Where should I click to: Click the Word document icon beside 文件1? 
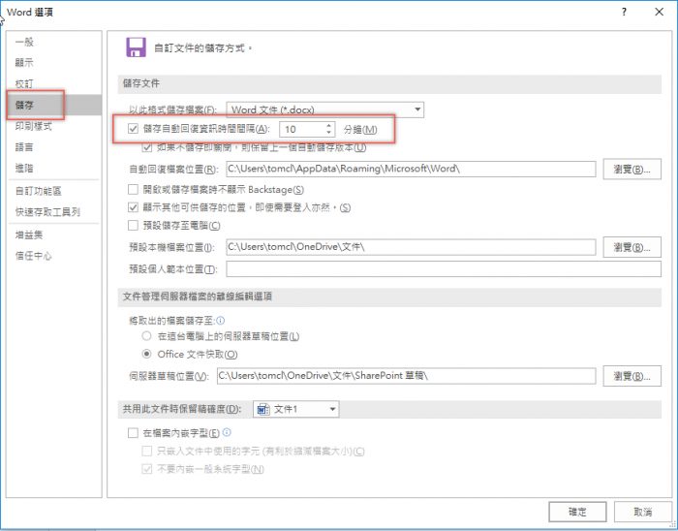click(x=263, y=409)
